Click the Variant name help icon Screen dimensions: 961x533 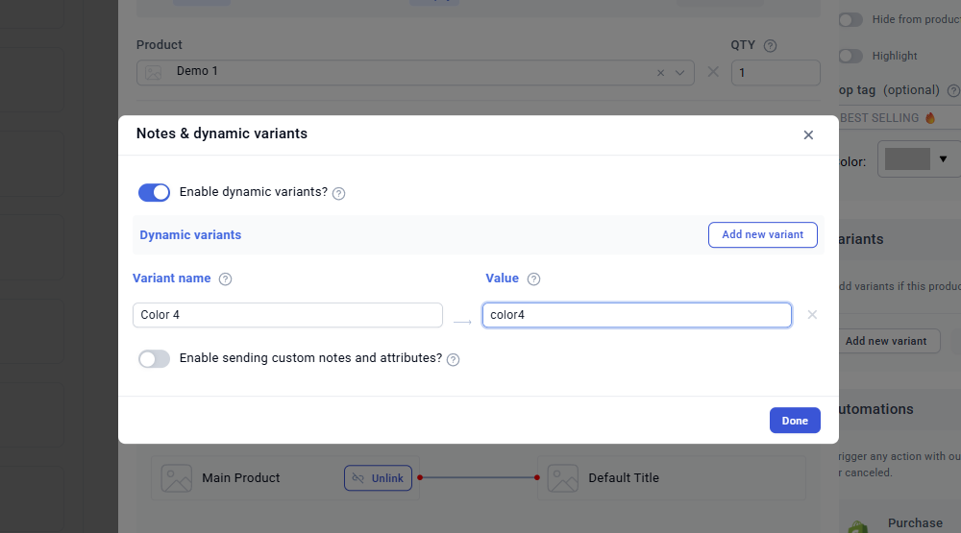click(x=226, y=279)
